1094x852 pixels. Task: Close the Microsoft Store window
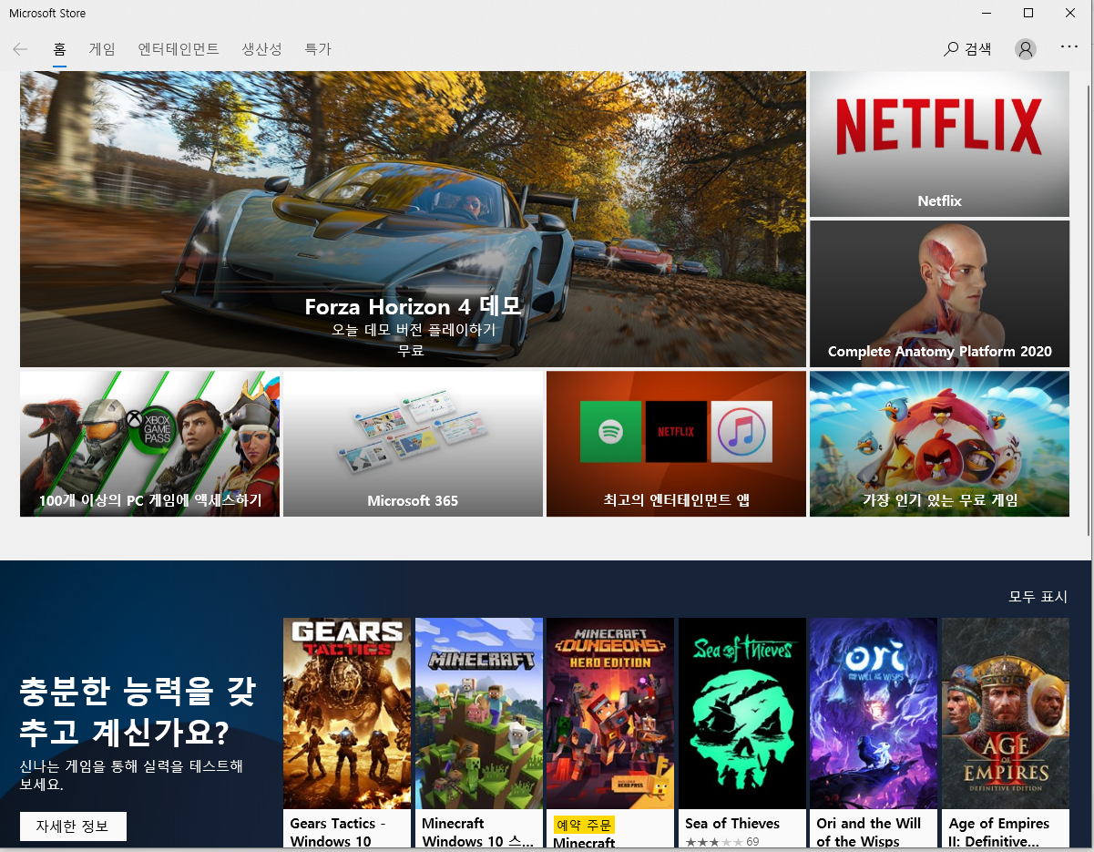click(x=1070, y=13)
